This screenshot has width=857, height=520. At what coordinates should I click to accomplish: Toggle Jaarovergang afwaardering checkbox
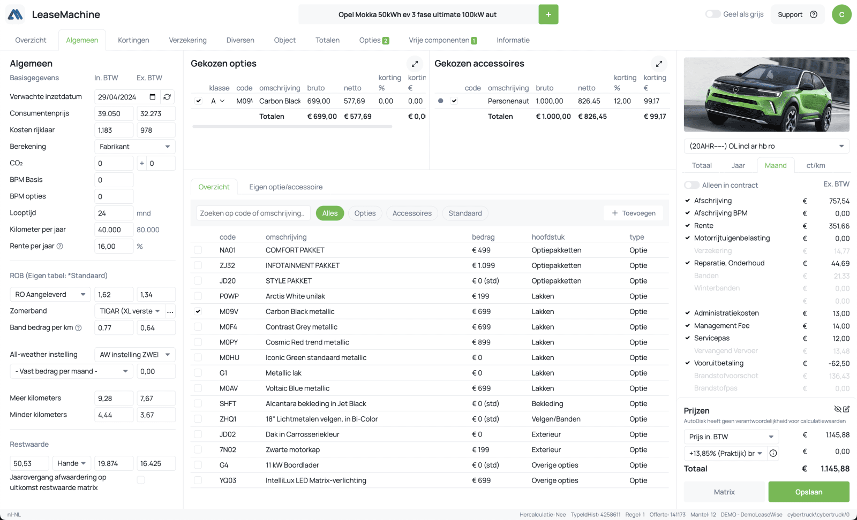pyautogui.click(x=141, y=480)
